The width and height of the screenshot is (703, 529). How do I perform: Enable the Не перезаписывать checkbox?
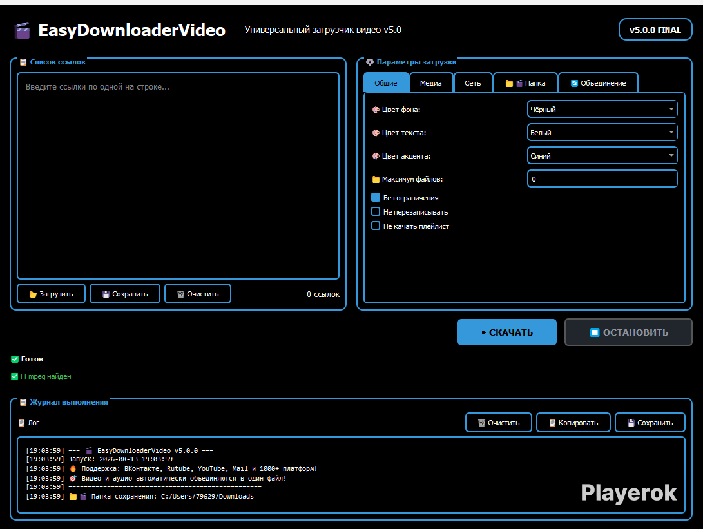pyautogui.click(x=376, y=211)
